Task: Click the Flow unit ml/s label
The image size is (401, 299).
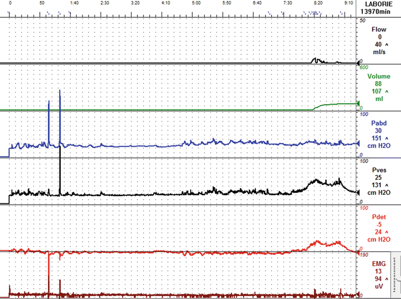Action: point(379,52)
